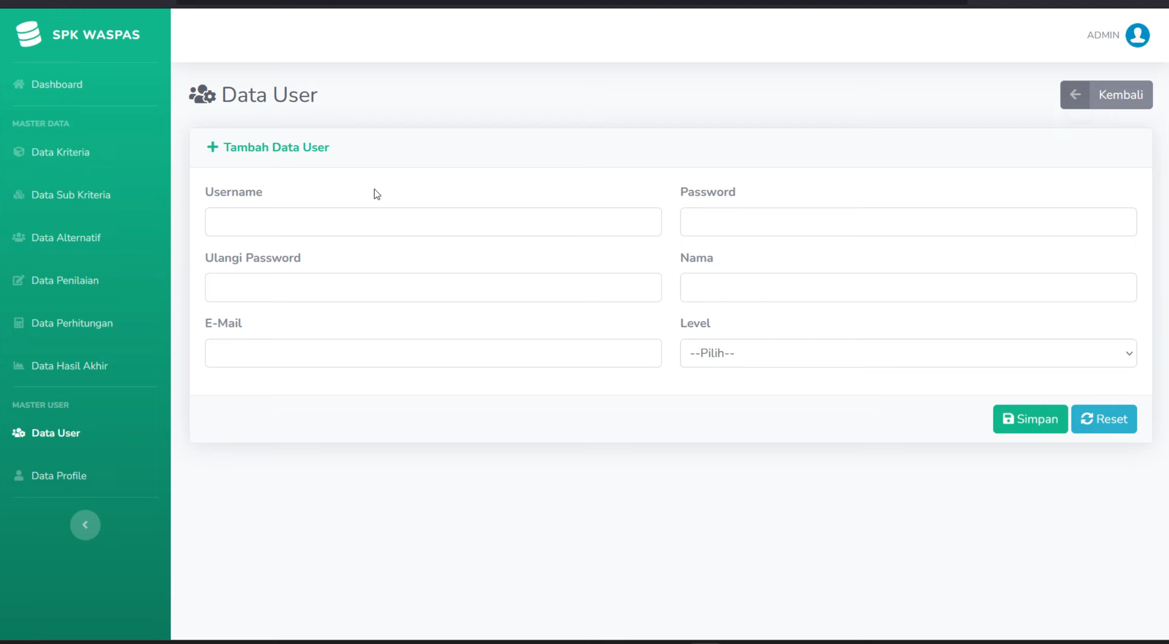This screenshot has width=1169, height=644.
Task: Focus the Password input field
Action: 908,222
